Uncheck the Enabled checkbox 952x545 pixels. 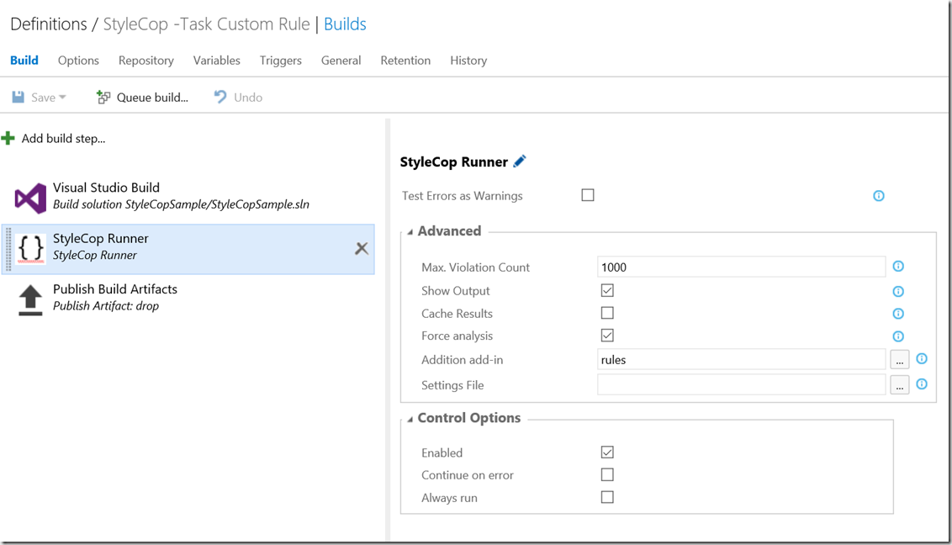pos(607,452)
